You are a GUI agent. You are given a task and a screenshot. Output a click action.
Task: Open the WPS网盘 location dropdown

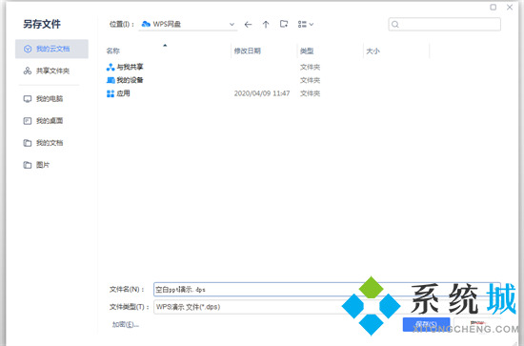point(188,25)
